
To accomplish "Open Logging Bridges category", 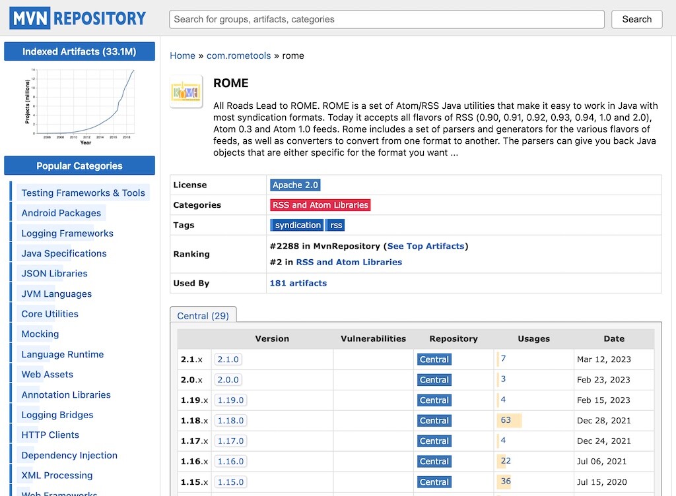I will (x=57, y=415).
